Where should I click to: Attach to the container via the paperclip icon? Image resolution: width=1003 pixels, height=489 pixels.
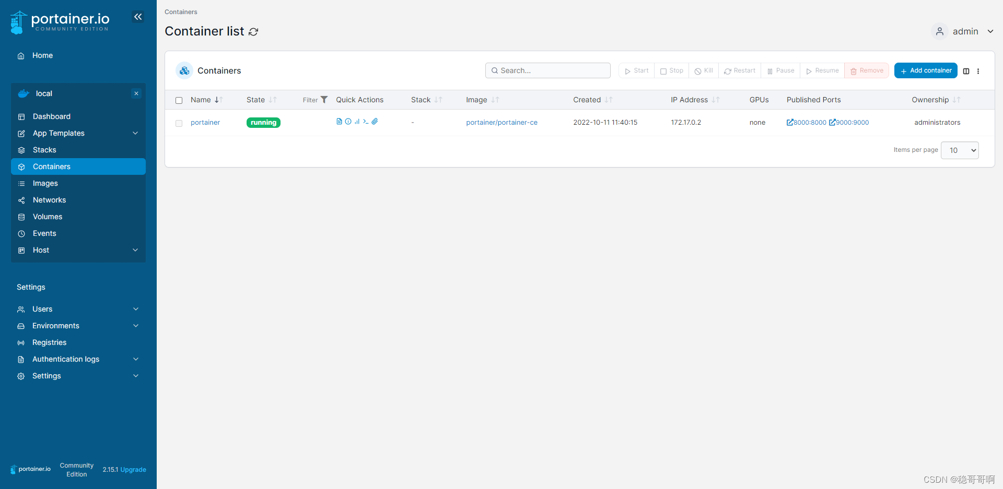375,121
